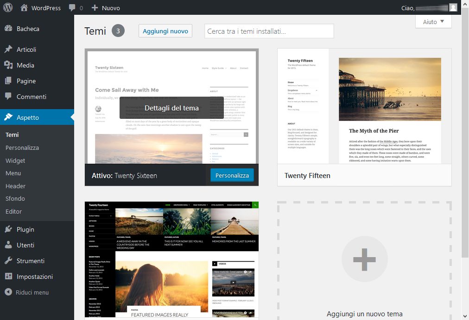Go to Media library in sidebar

coord(25,65)
